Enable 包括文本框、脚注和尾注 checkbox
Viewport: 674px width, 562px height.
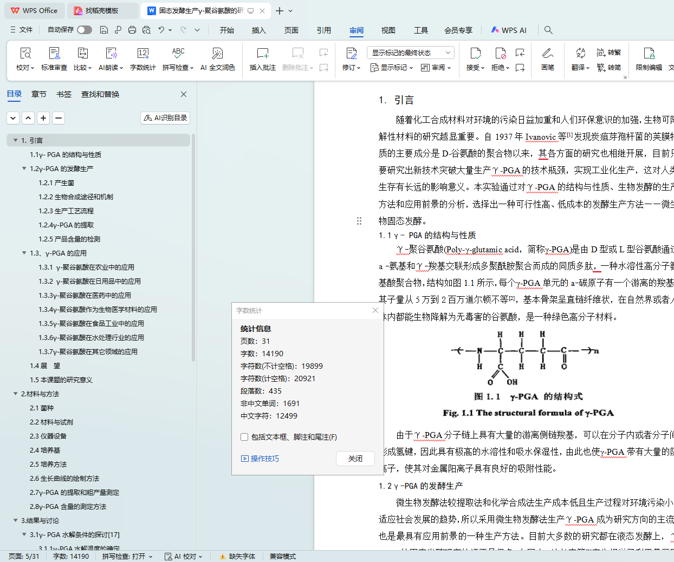(244, 437)
